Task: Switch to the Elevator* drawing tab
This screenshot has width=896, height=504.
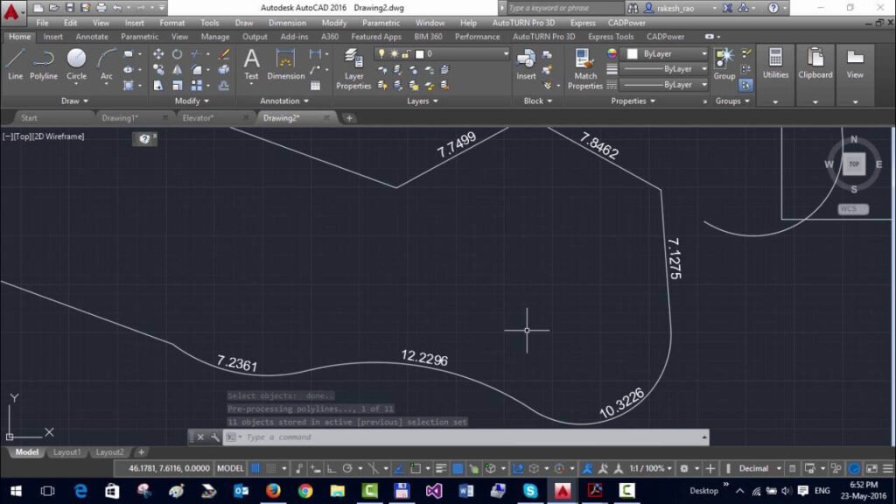Action: point(198,118)
